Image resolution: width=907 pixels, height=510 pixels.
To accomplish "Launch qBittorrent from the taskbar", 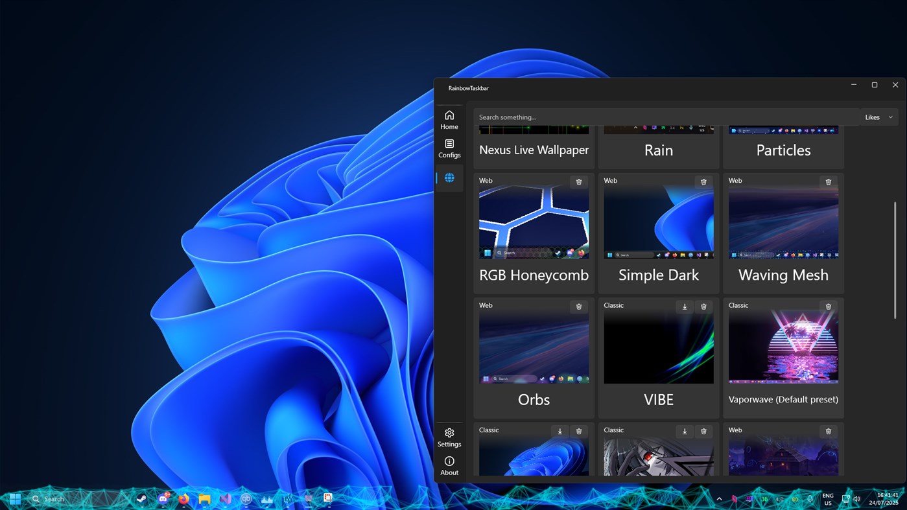I will (246, 499).
